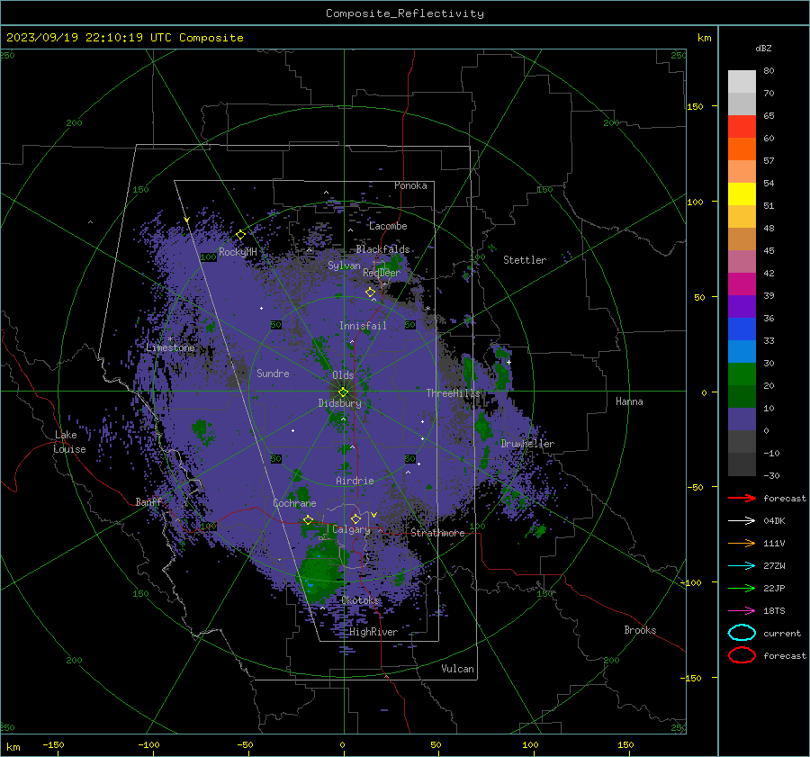Click the white 04DK arrow legend icon

point(742,521)
